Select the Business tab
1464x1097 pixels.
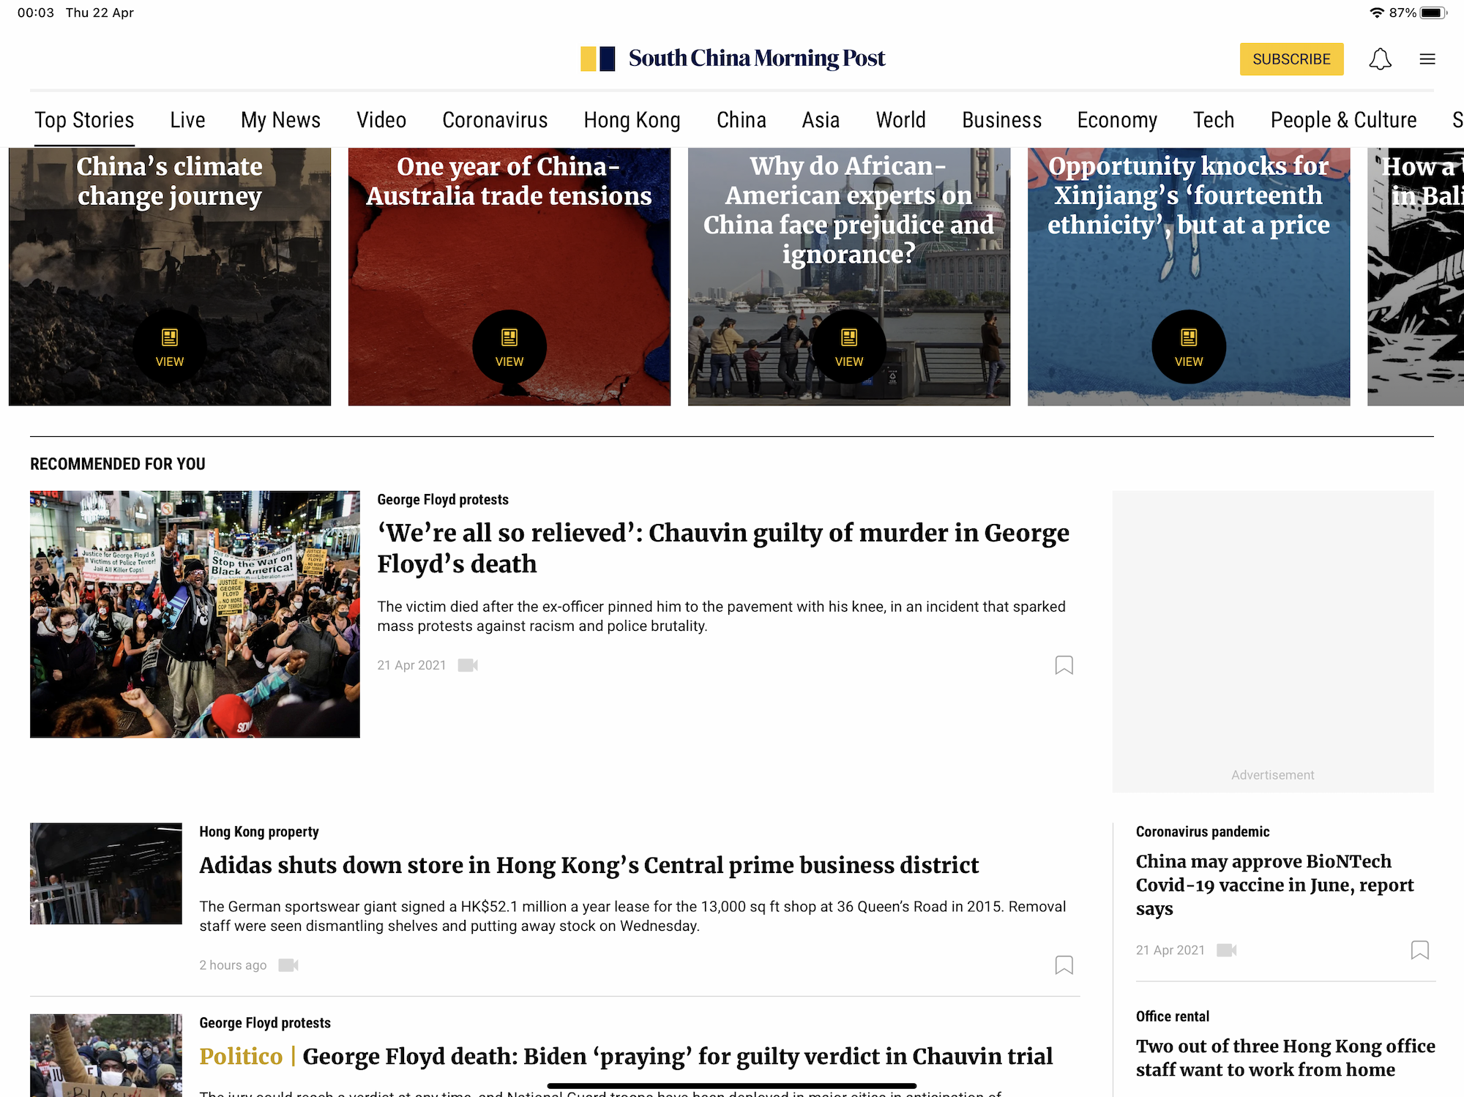pyautogui.click(x=1001, y=120)
